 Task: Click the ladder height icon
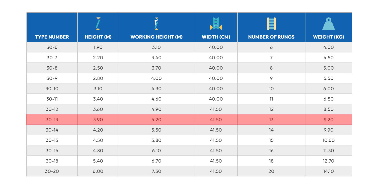coord(98,24)
